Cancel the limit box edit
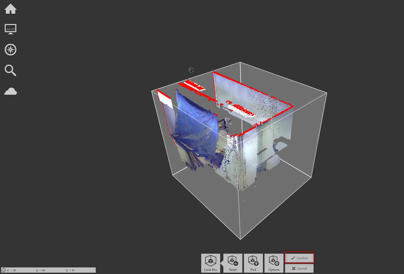The width and height of the screenshot is (404, 274). [x=299, y=268]
